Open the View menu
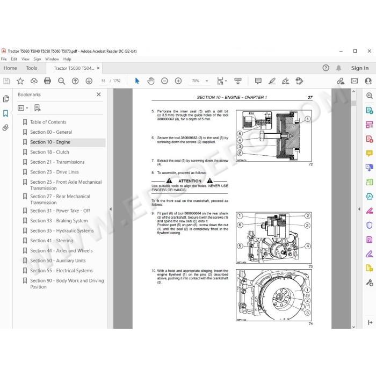The height and width of the screenshot is (376, 376). coord(25,59)
